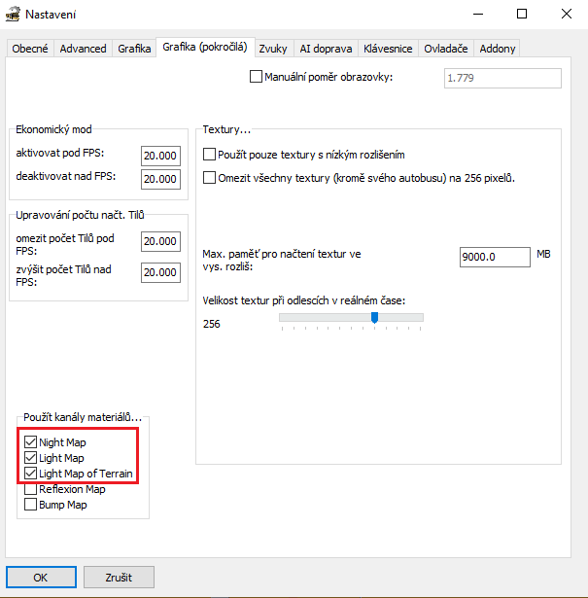Enable Manuální poměr obrazovky checkbox
Screen dimensions: 588x598
257,77
